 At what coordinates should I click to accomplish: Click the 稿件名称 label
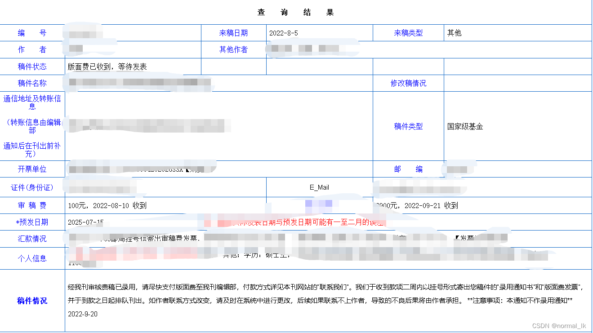[32, 83]
